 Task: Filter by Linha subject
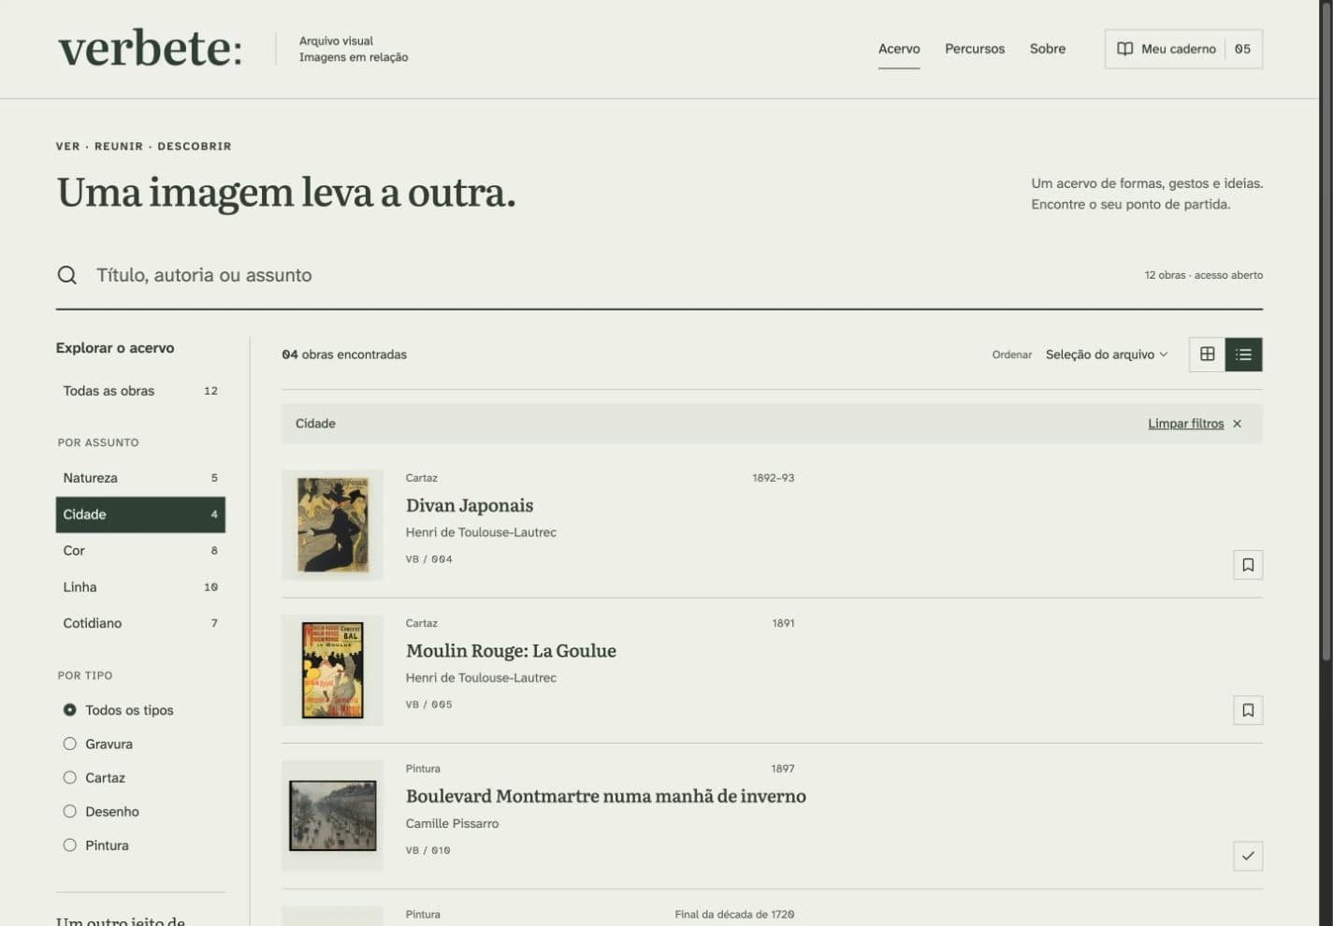tap(140, 587)
